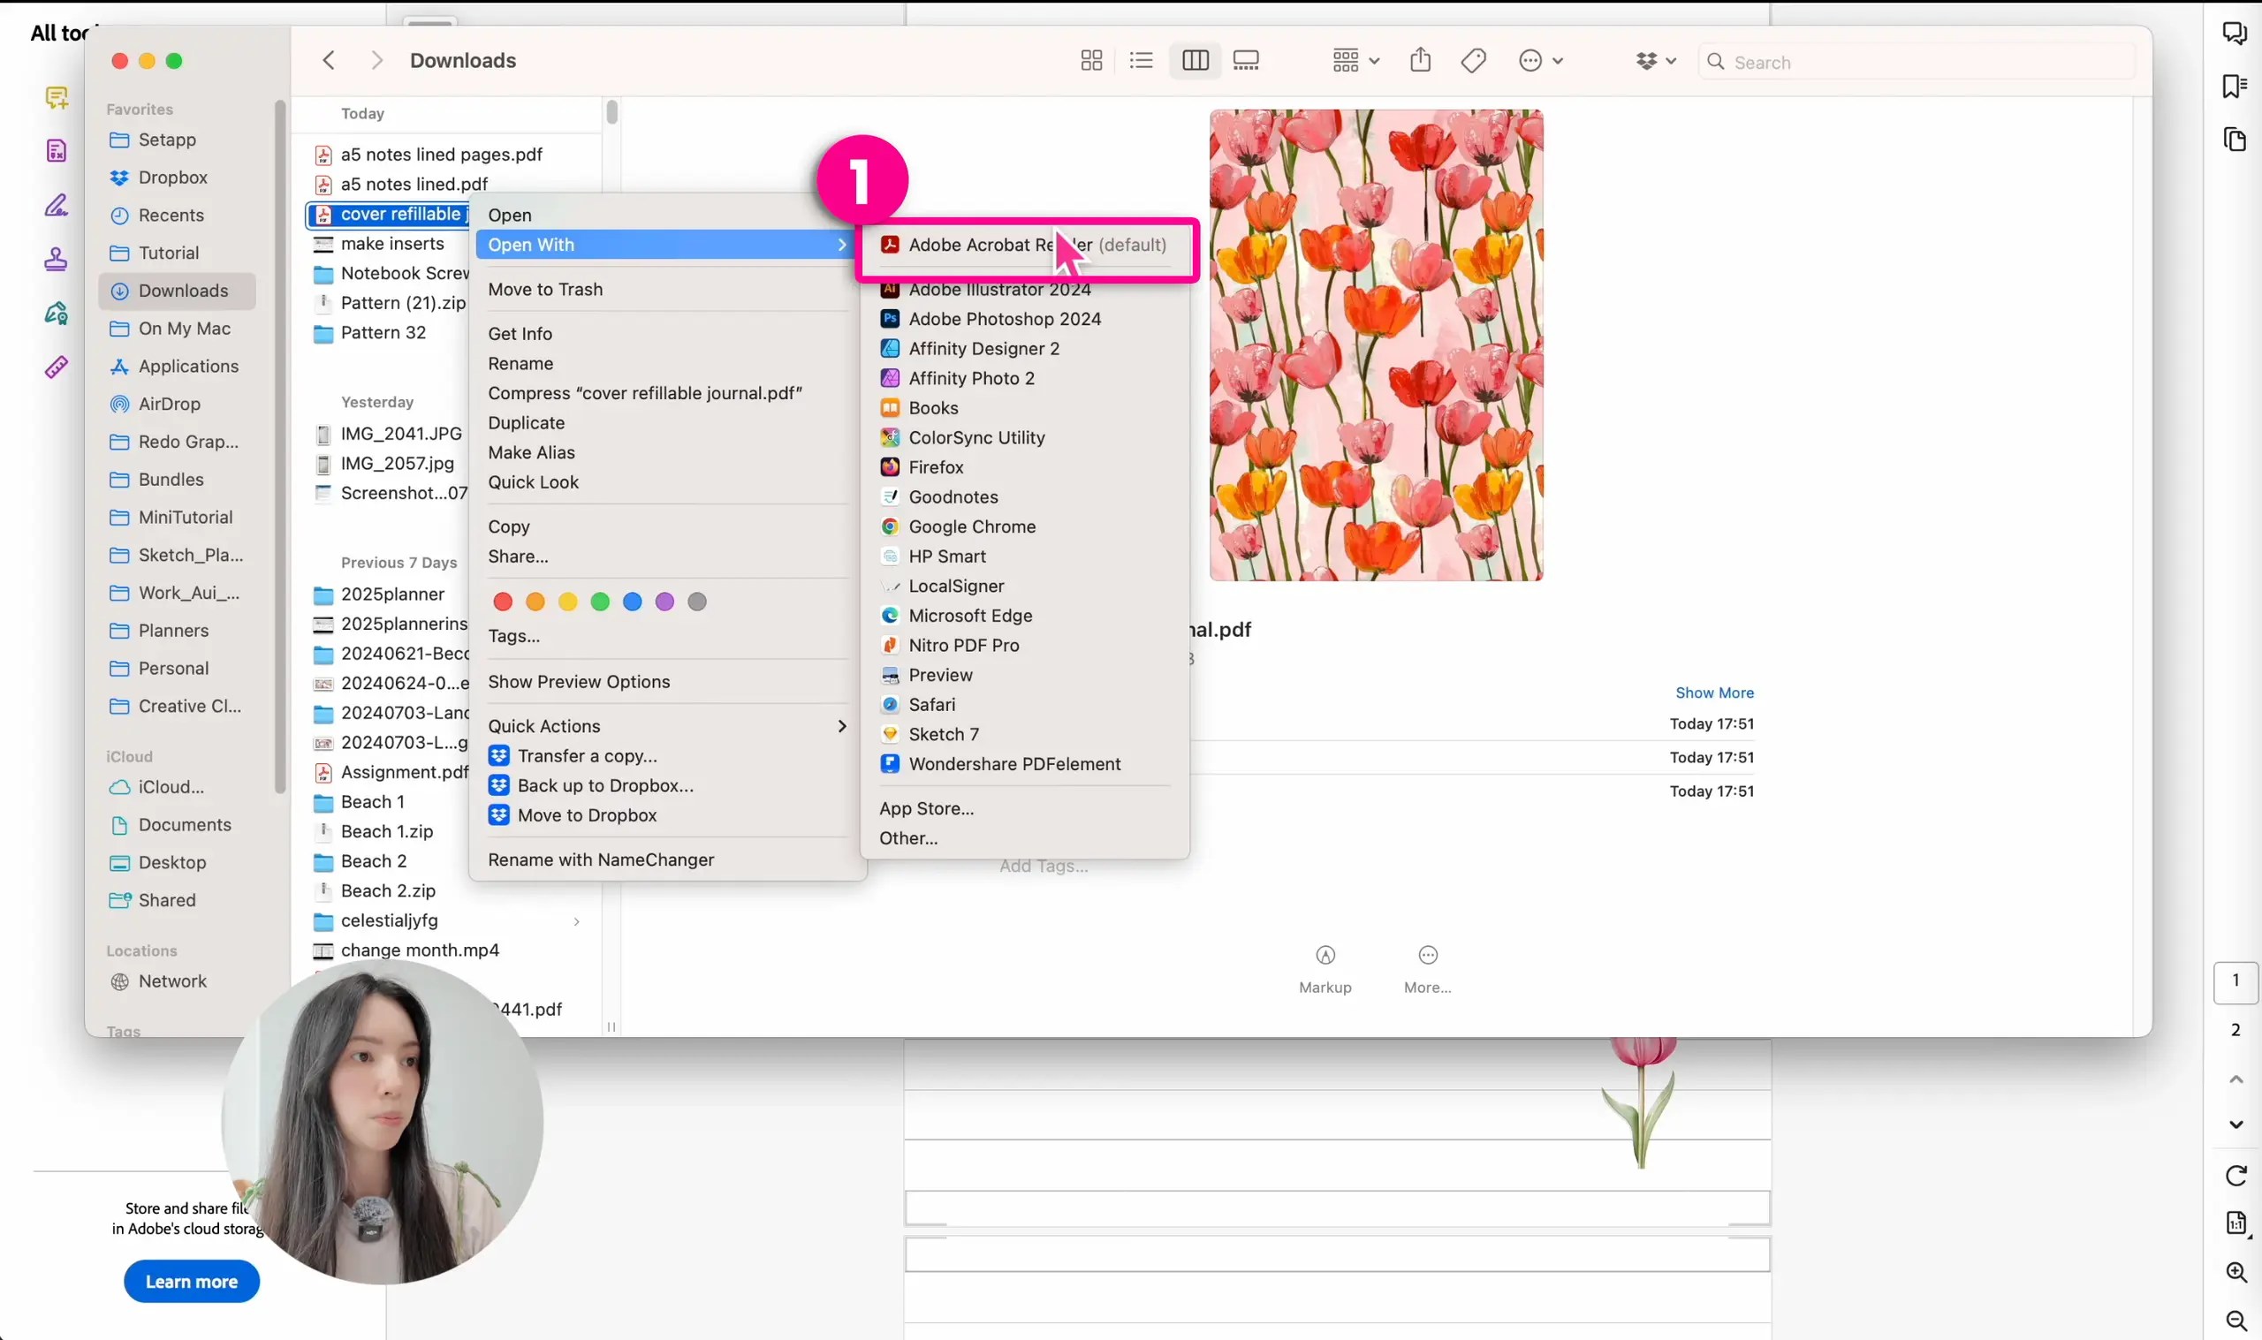Open Acrobat comments panel icon
The image size is (2262, 1340).
tap(2234, 34)
